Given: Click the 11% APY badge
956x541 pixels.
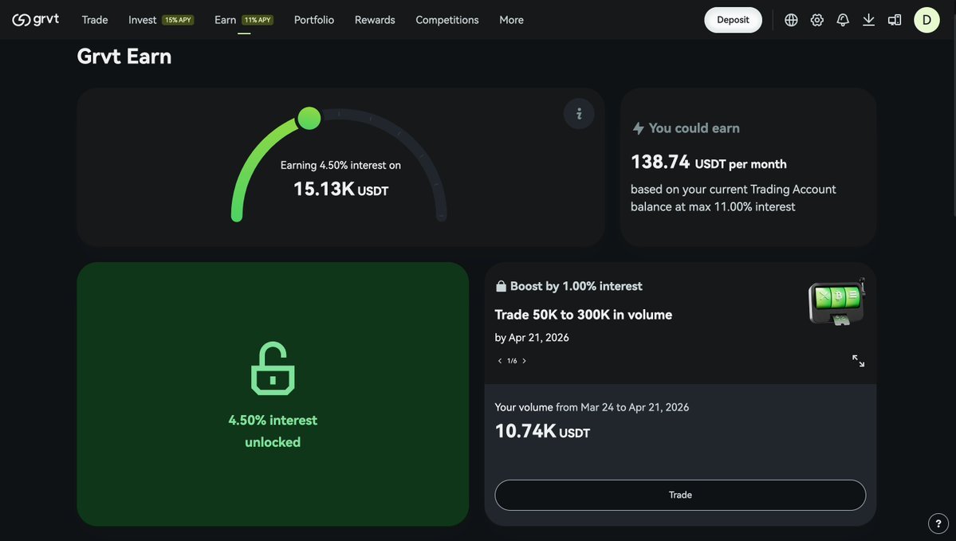Looking at the screenshot, I should click(x=258, y=20).
